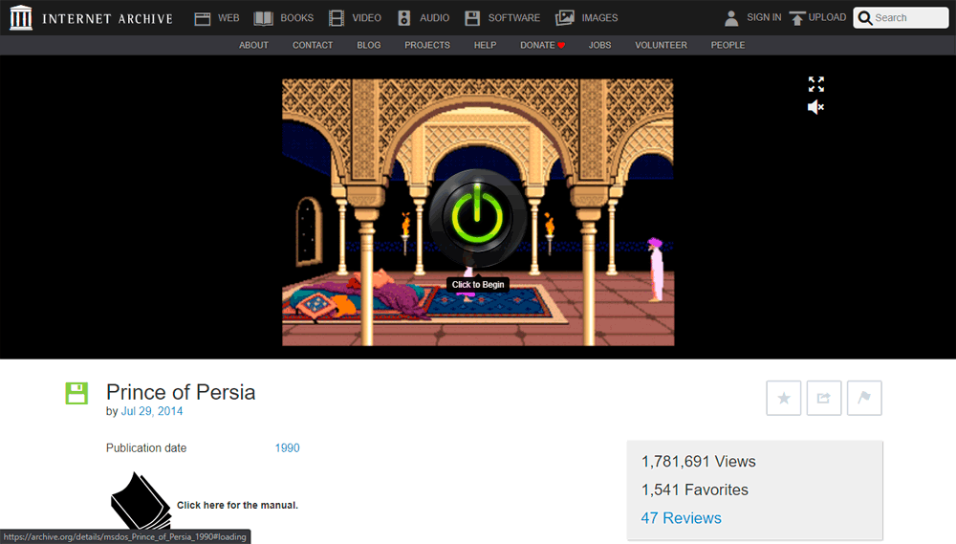
Task: Open the VIDEO menu label
Action: pyautogui.click(x=366, y=18)
